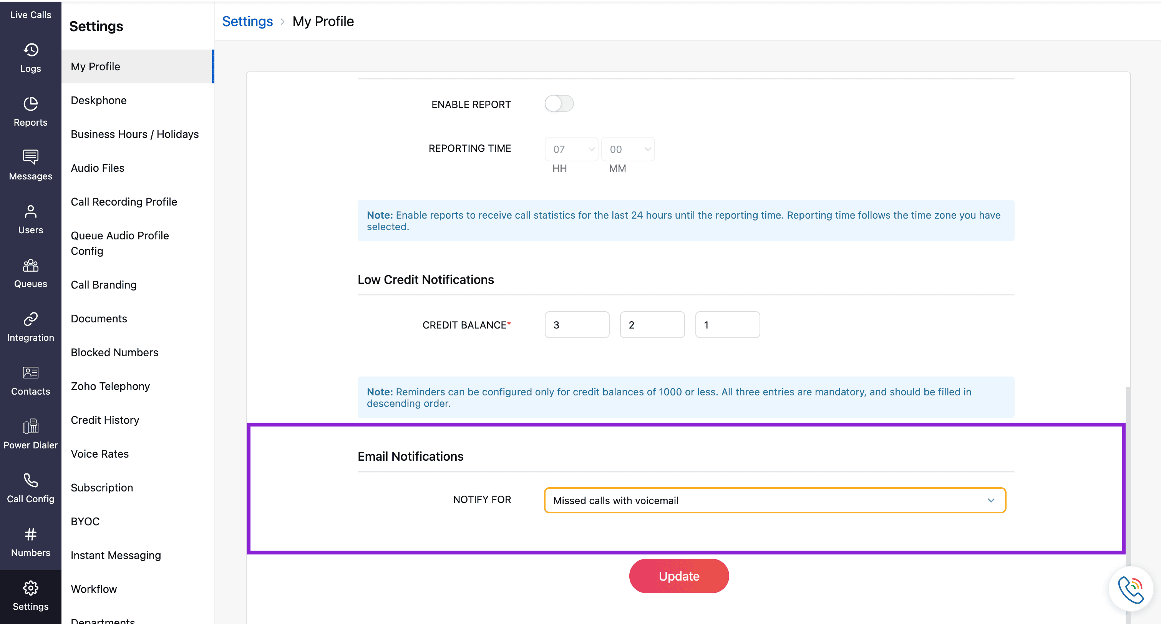Screen dimensions: 1161x624
Task: Open Reports pie chart icon
Action: [x=31, y=104]
